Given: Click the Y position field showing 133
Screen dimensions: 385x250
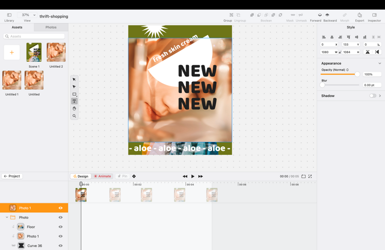Looking at the screenshot, I should click(x=351, y=45).
